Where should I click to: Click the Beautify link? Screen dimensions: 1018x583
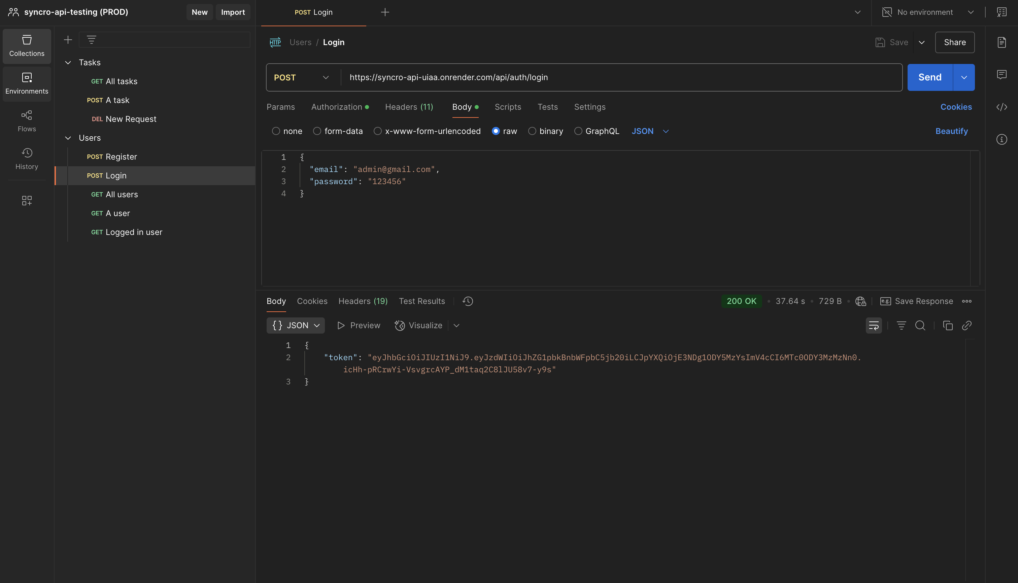pyautogui.click(x=952, y=131)
